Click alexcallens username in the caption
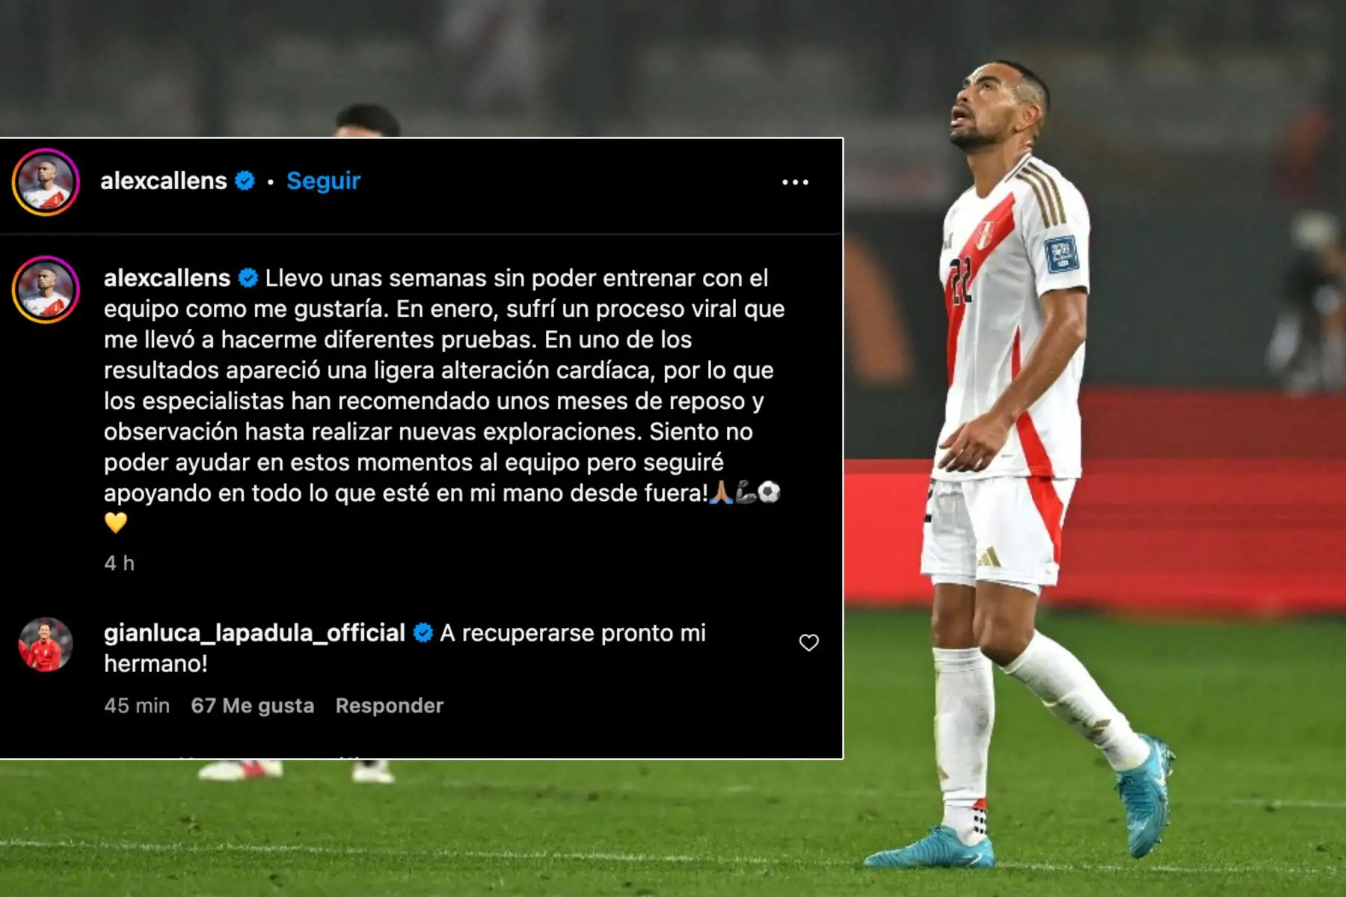The width and height of the screenshot is (1346, 897). [167, 278]
